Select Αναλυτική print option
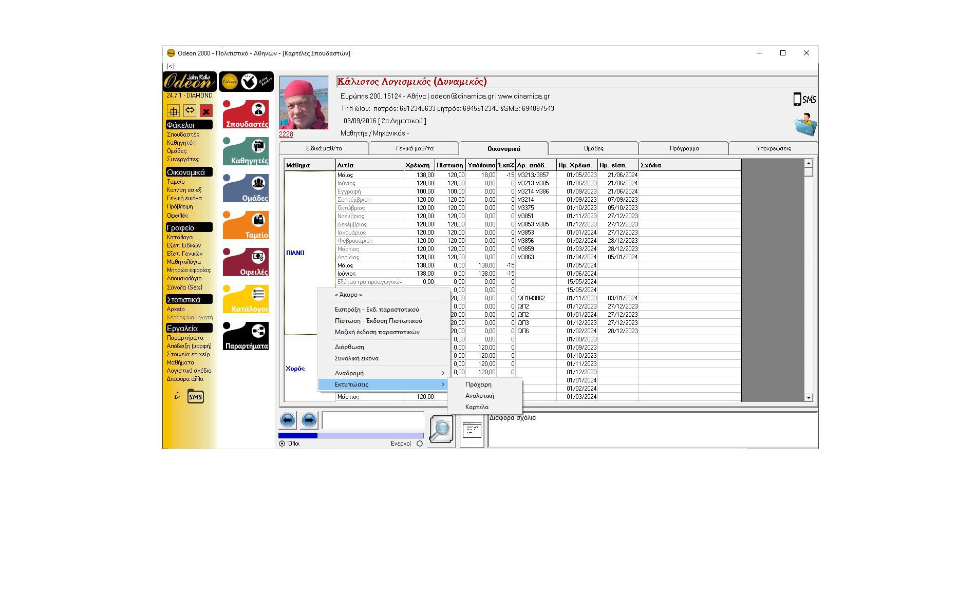The height and width of the screenshot is (616, 976). [485, 396]
